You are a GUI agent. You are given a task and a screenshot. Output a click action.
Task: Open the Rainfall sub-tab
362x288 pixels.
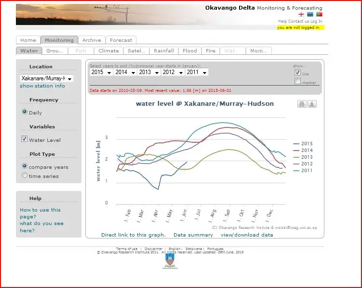click(x=164, y=50)
